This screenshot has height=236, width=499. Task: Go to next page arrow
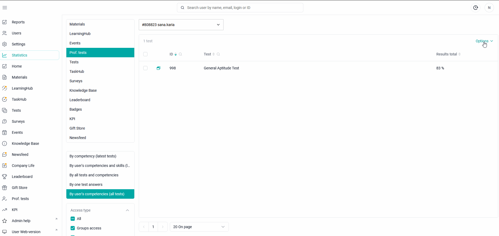pos(163,227)
